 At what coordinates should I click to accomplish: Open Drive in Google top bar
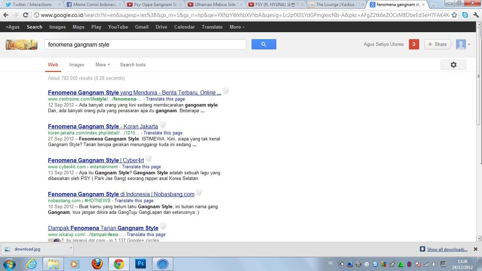click(161, 27)
